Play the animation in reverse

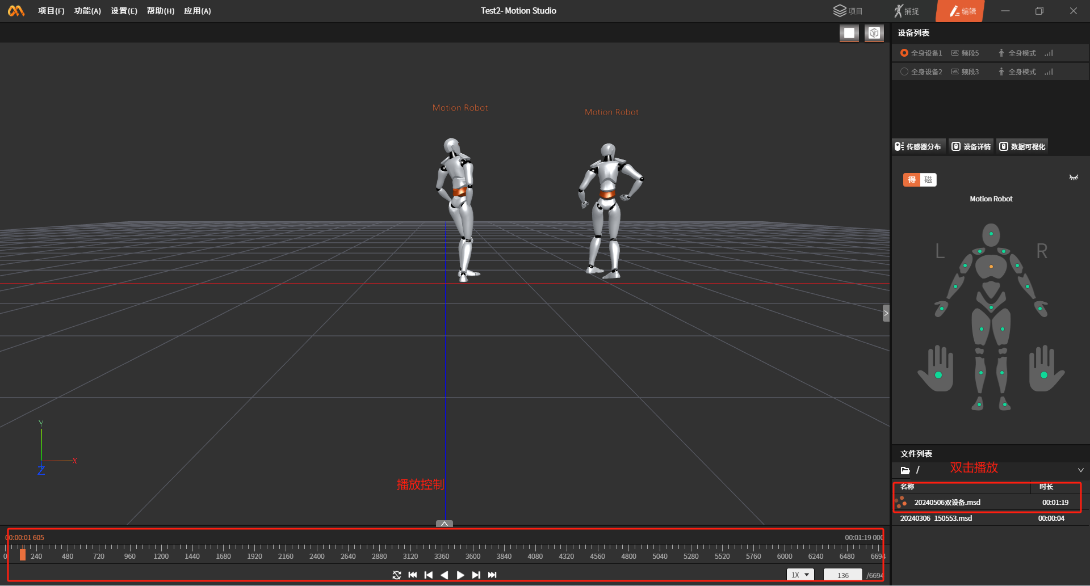(445, 575)
